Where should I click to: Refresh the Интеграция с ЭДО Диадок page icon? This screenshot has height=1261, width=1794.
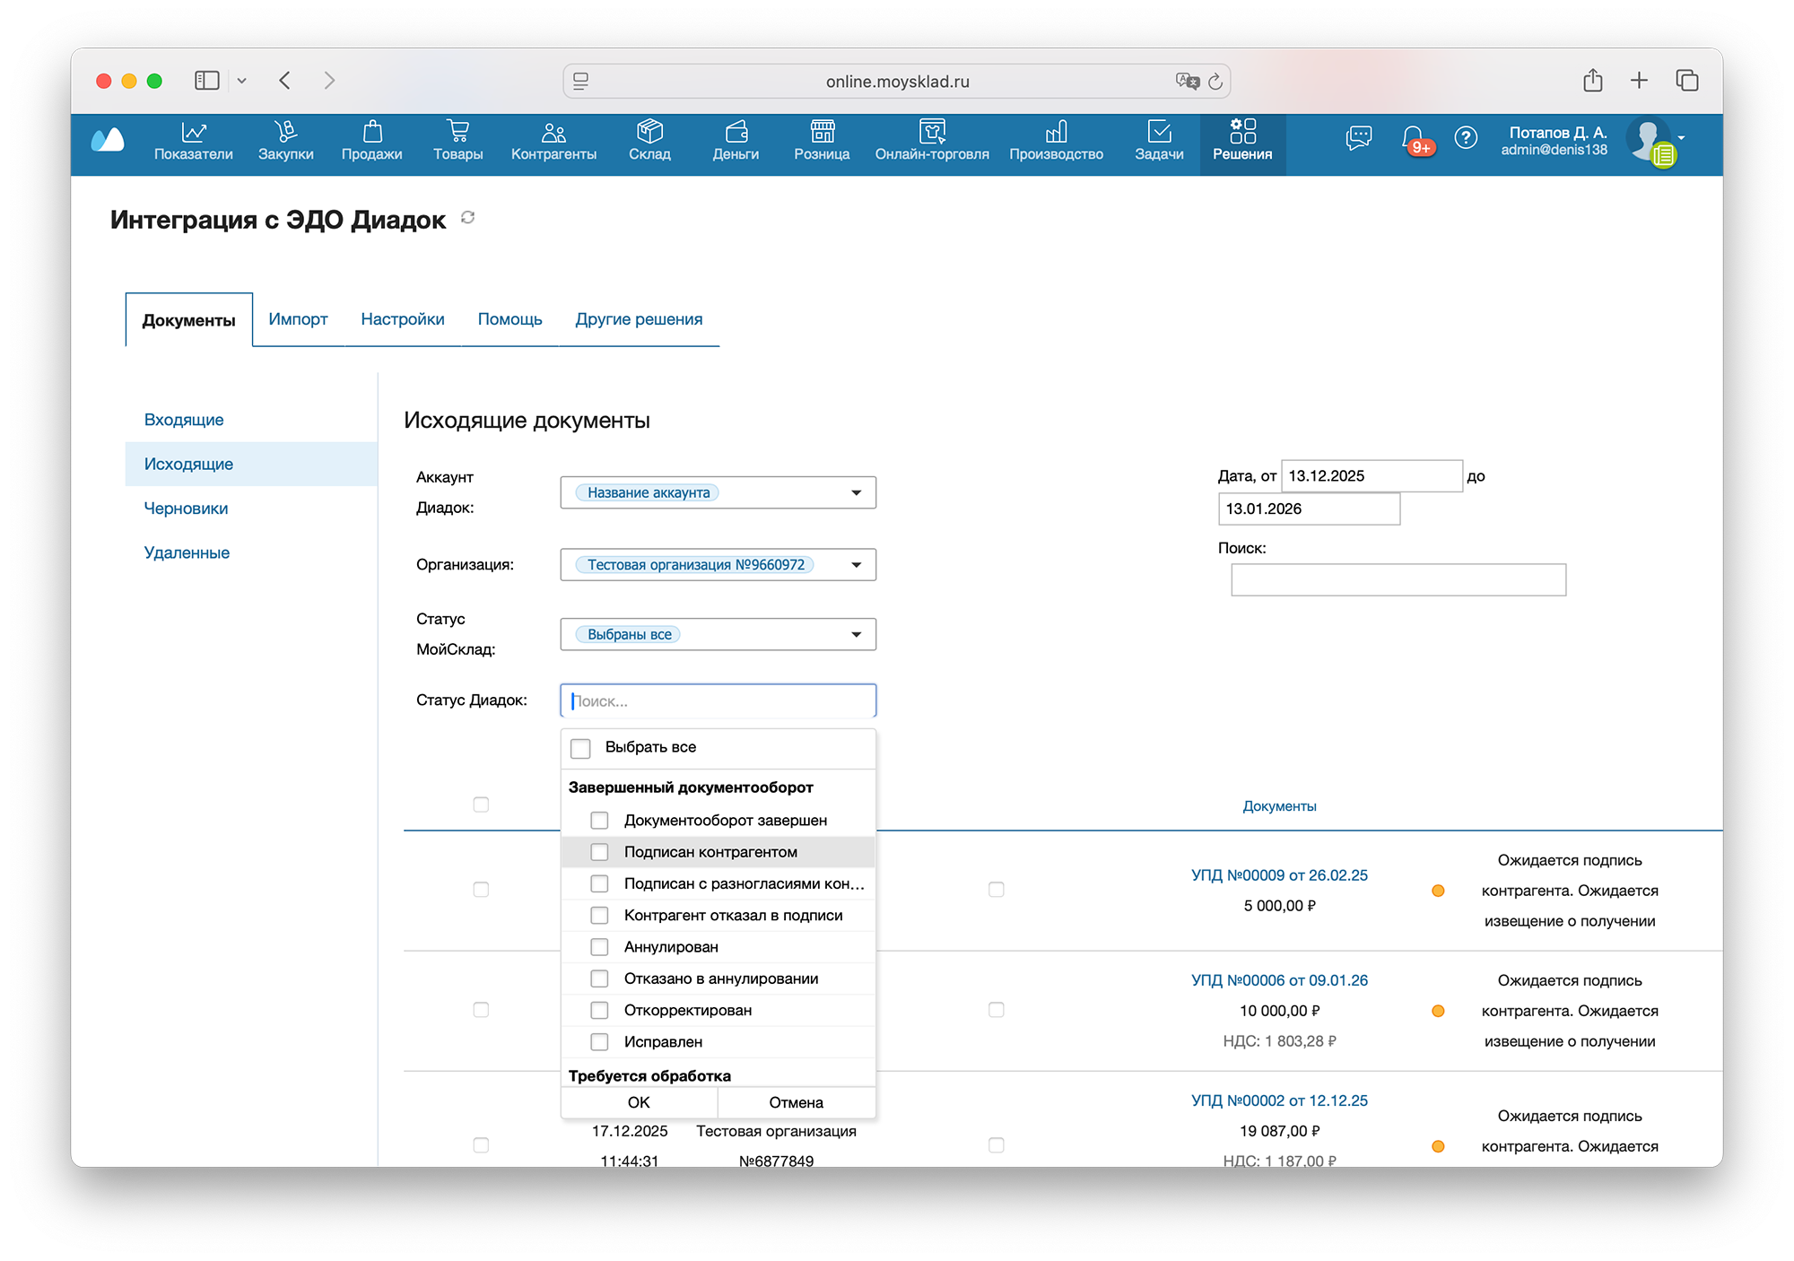pyautogui.click(x=467, y=218)
